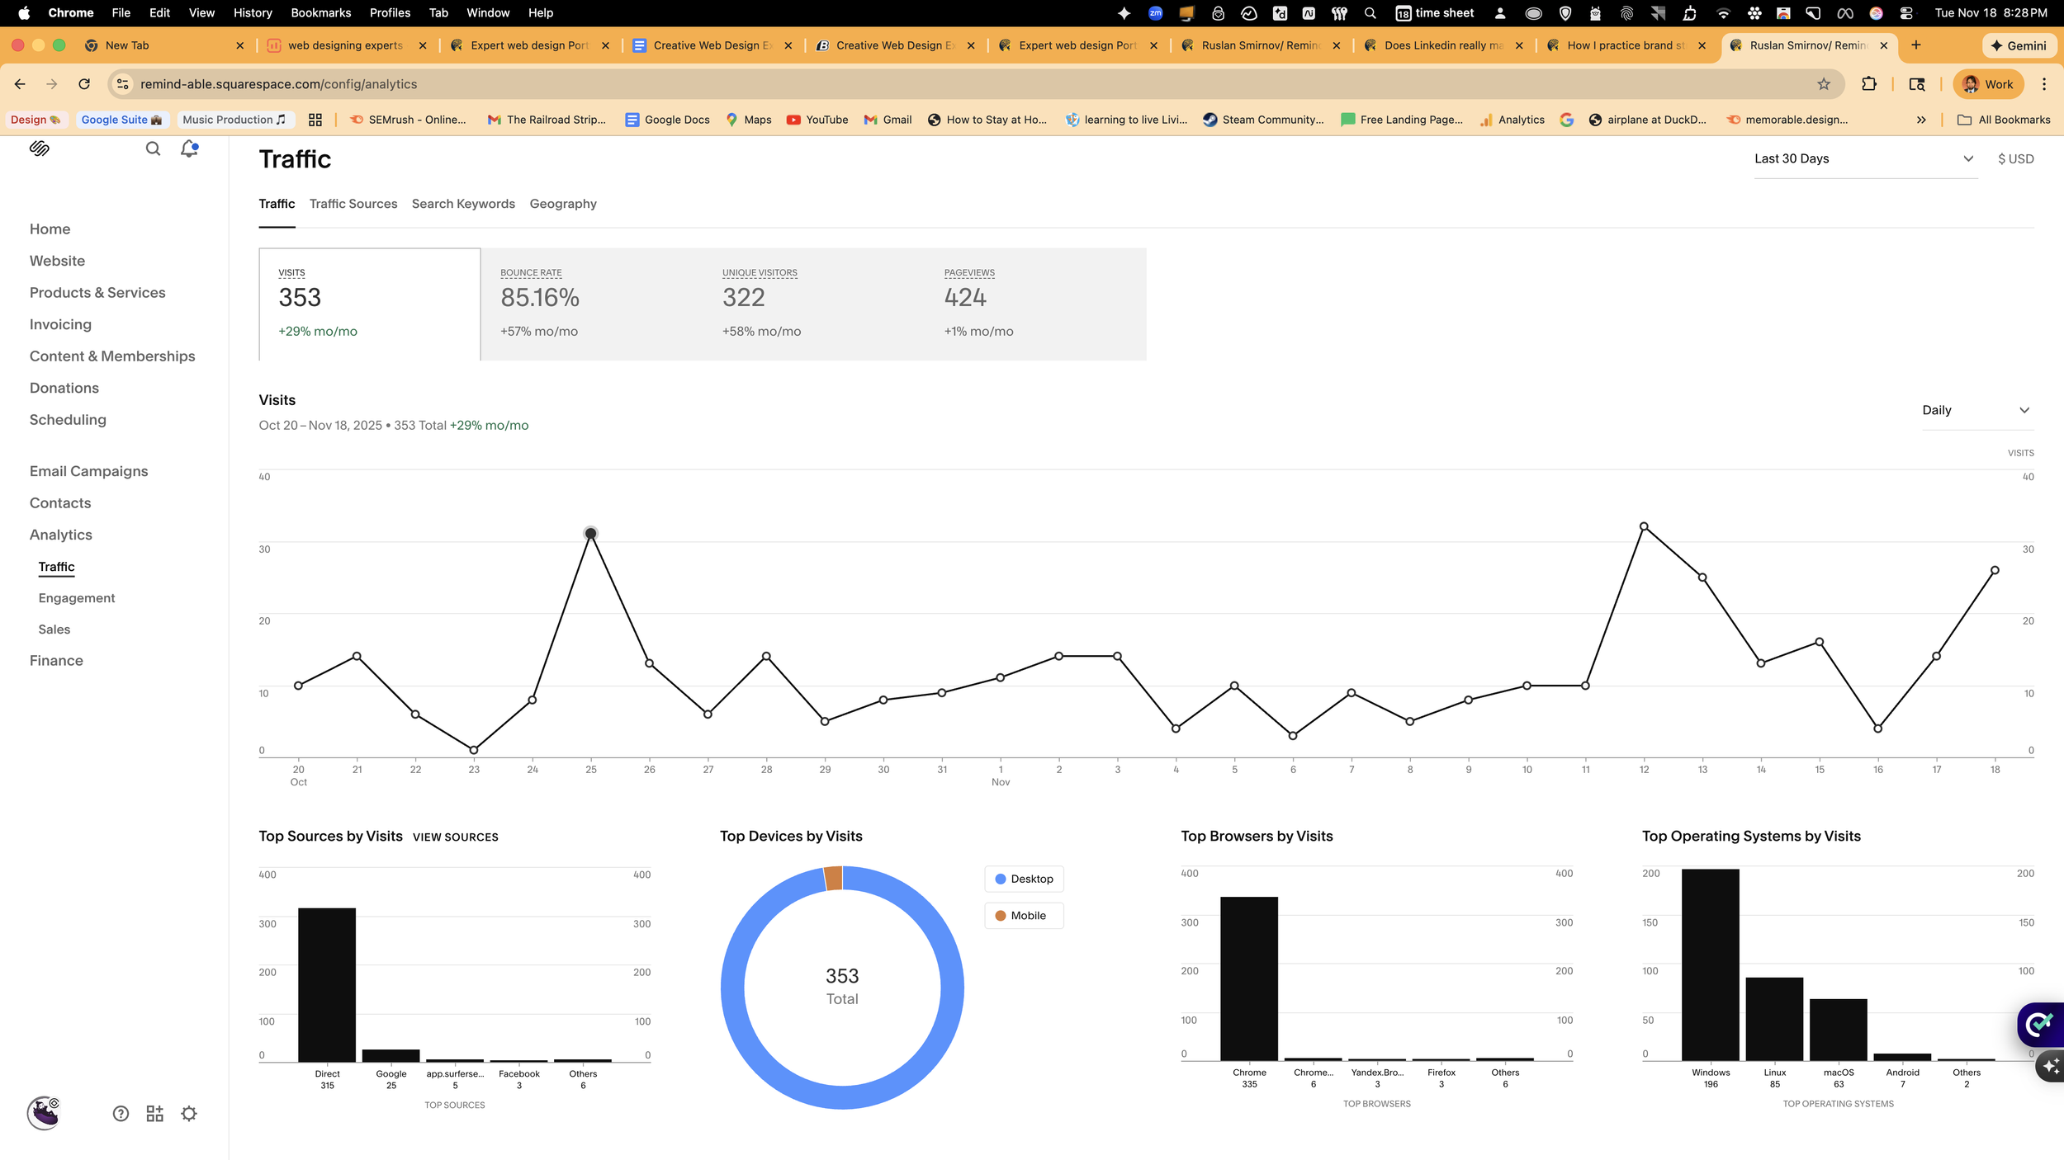2064x1160 pixels.
Task: Open Chrome extensions puzzle icon
Action: click(x=1869, y=84)
